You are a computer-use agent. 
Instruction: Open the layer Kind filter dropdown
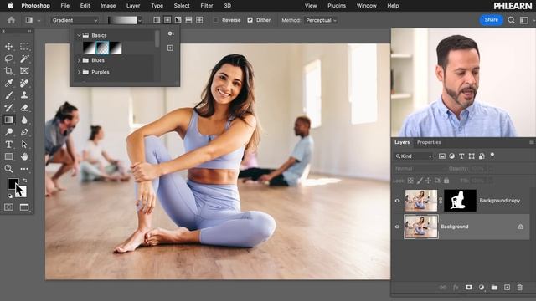tap(414, 156)
